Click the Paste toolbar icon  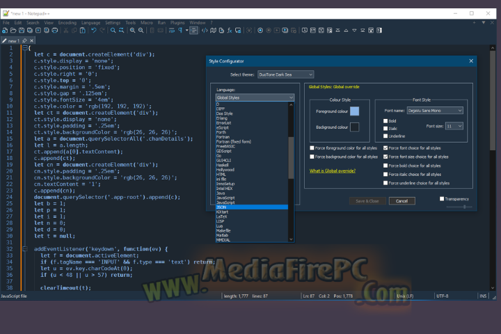pos(82,31)
